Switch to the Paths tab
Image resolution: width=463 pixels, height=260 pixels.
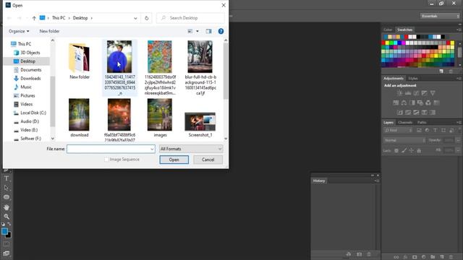pyautogui.click(x=422, y=122)
